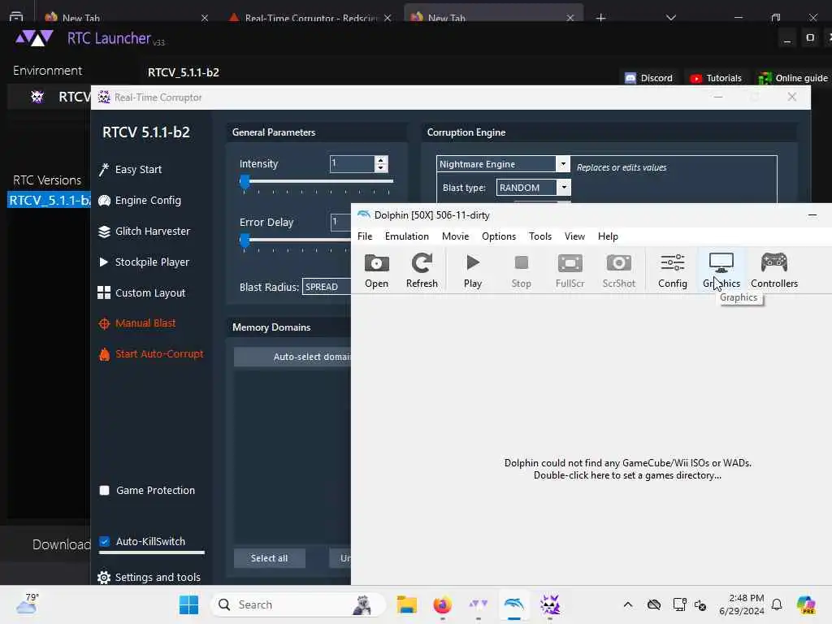Open Dolphin's Controllers settings
This screenshot has height=624, width=832.
774,271
